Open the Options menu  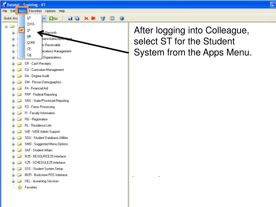(50, 11)
